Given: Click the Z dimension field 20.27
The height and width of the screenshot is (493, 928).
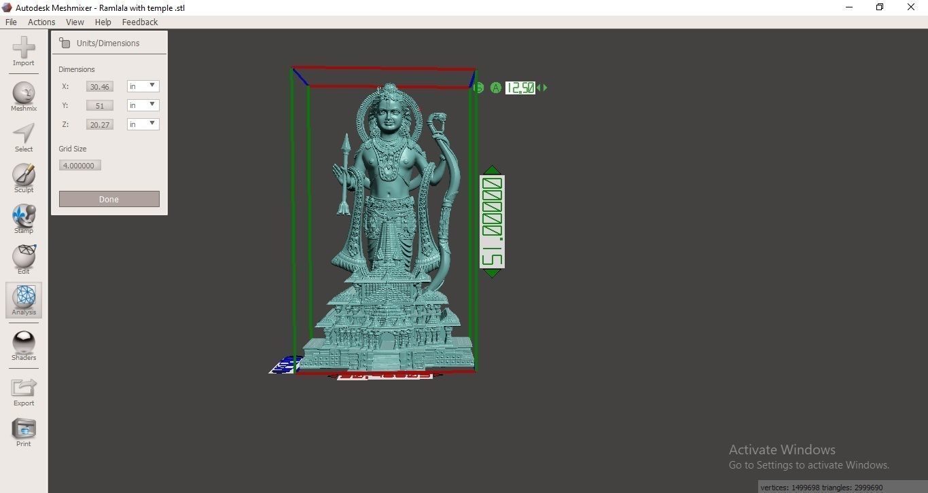Looking at the screenshot, I should click(100, 124).
